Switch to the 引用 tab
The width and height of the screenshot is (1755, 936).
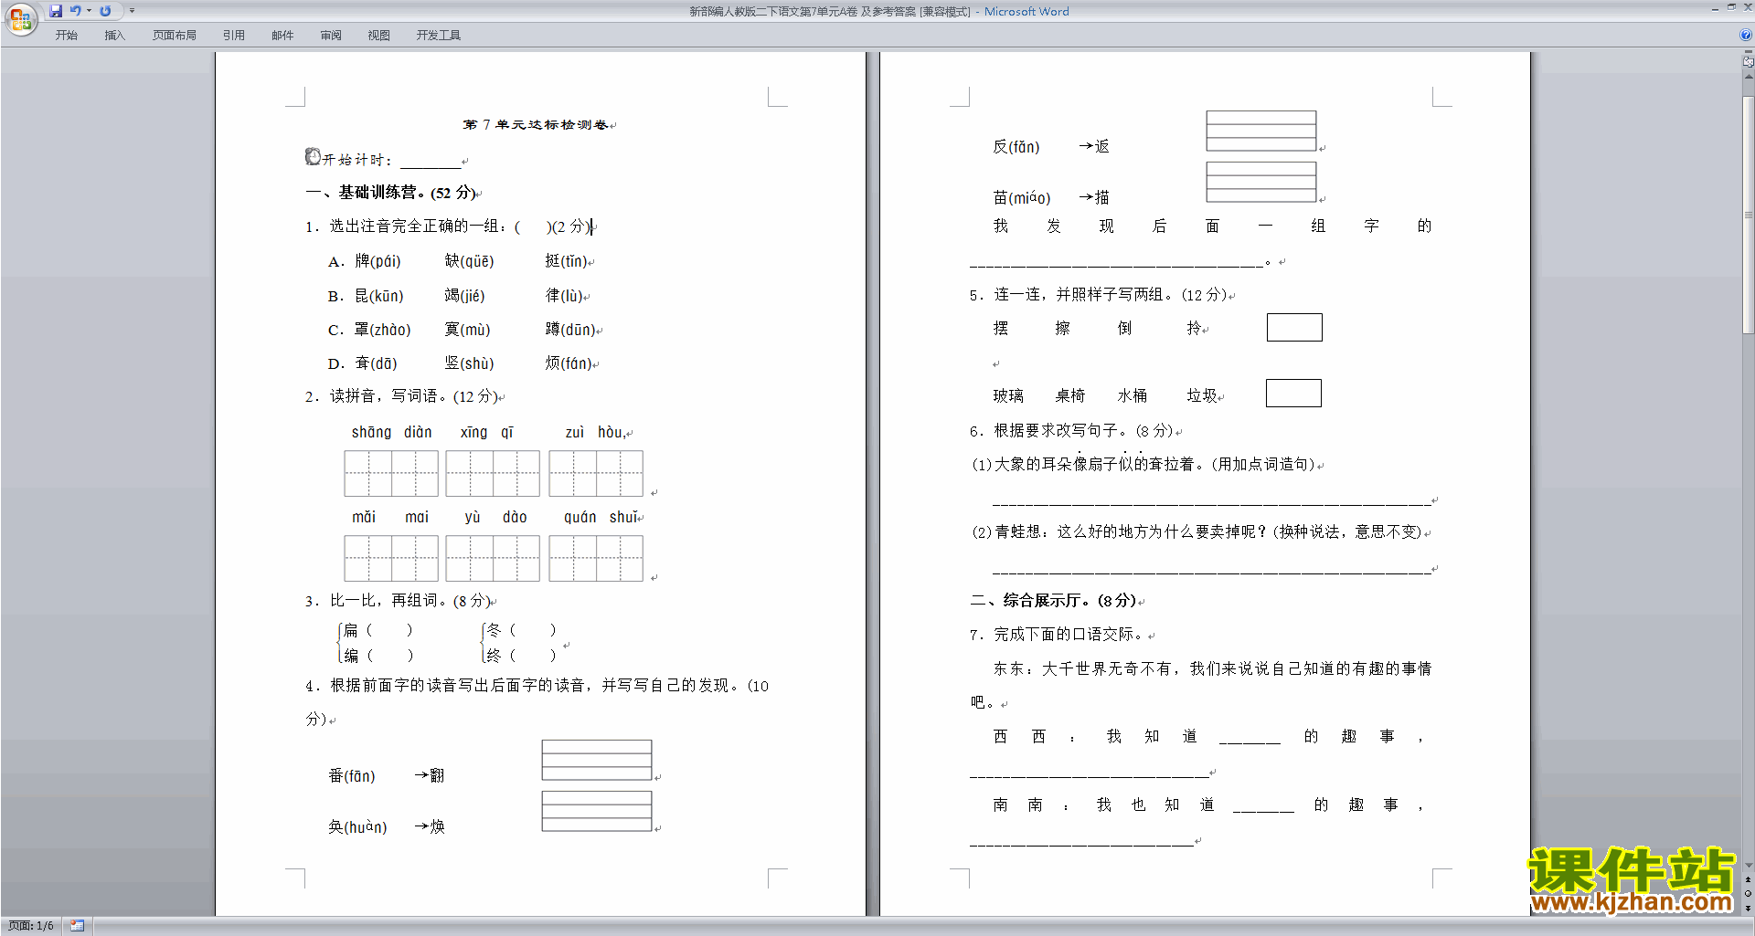(234, 36)
